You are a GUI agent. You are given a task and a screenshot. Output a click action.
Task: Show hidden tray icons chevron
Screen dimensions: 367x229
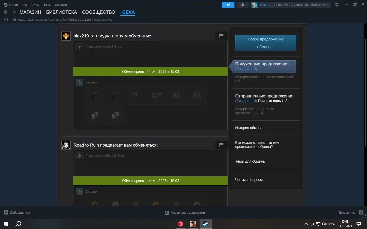[306, 224]
